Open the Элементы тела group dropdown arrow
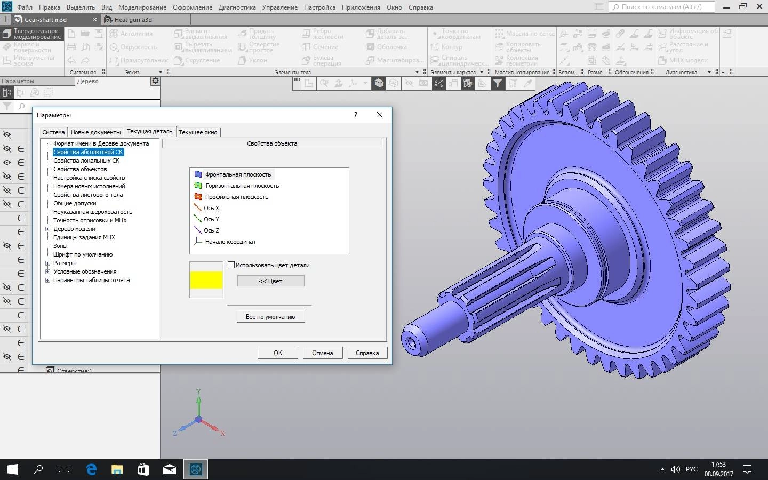 pos(418,72)
